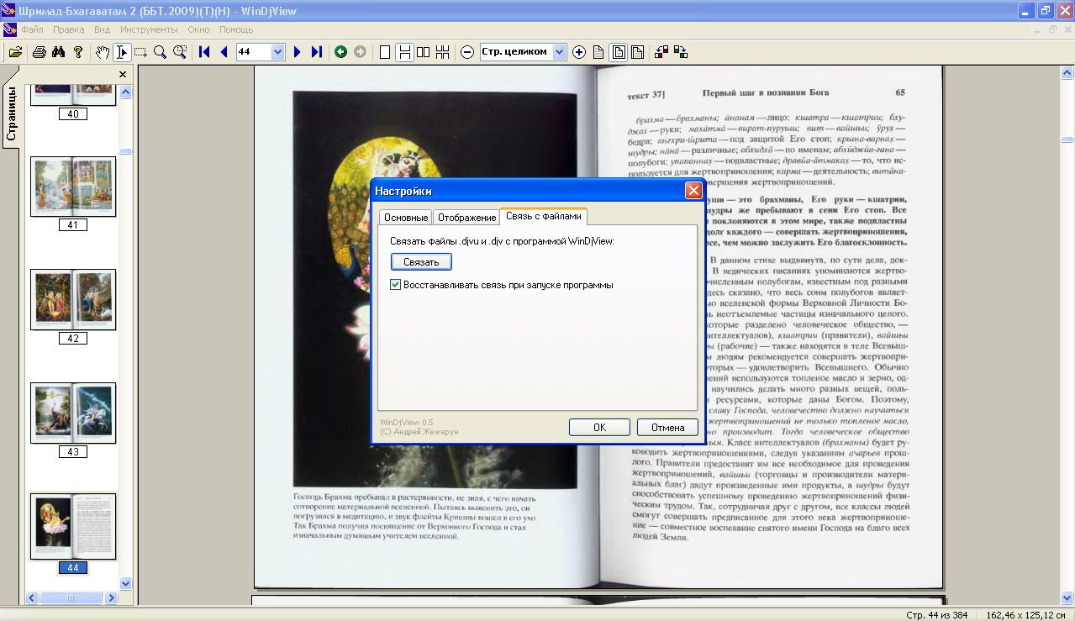Open the Вид menu
Viewport: 1075px width, 621px height.
coord(103,29)
